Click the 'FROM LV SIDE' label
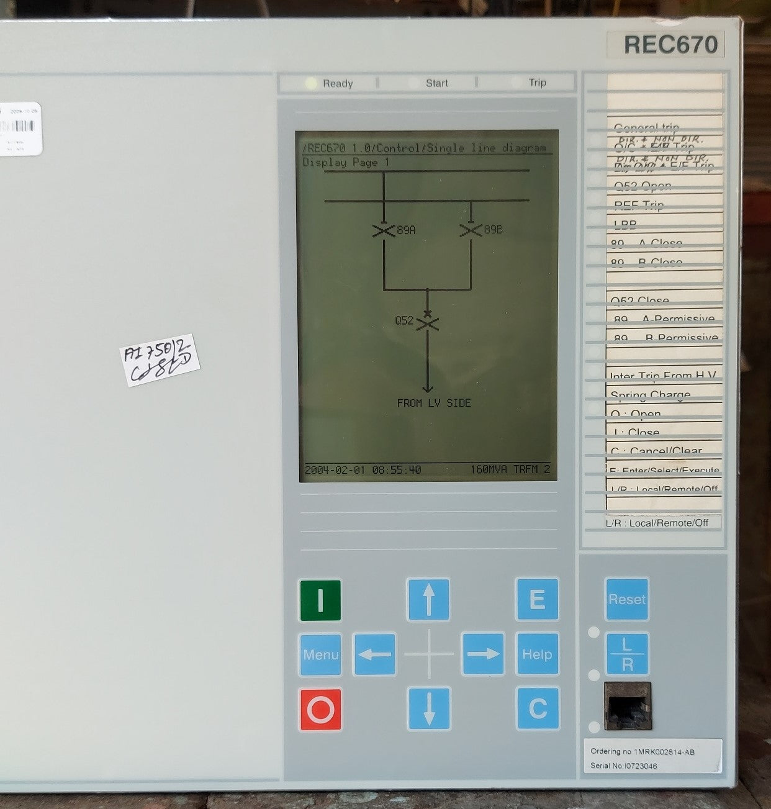 click(x=434, y=403)
